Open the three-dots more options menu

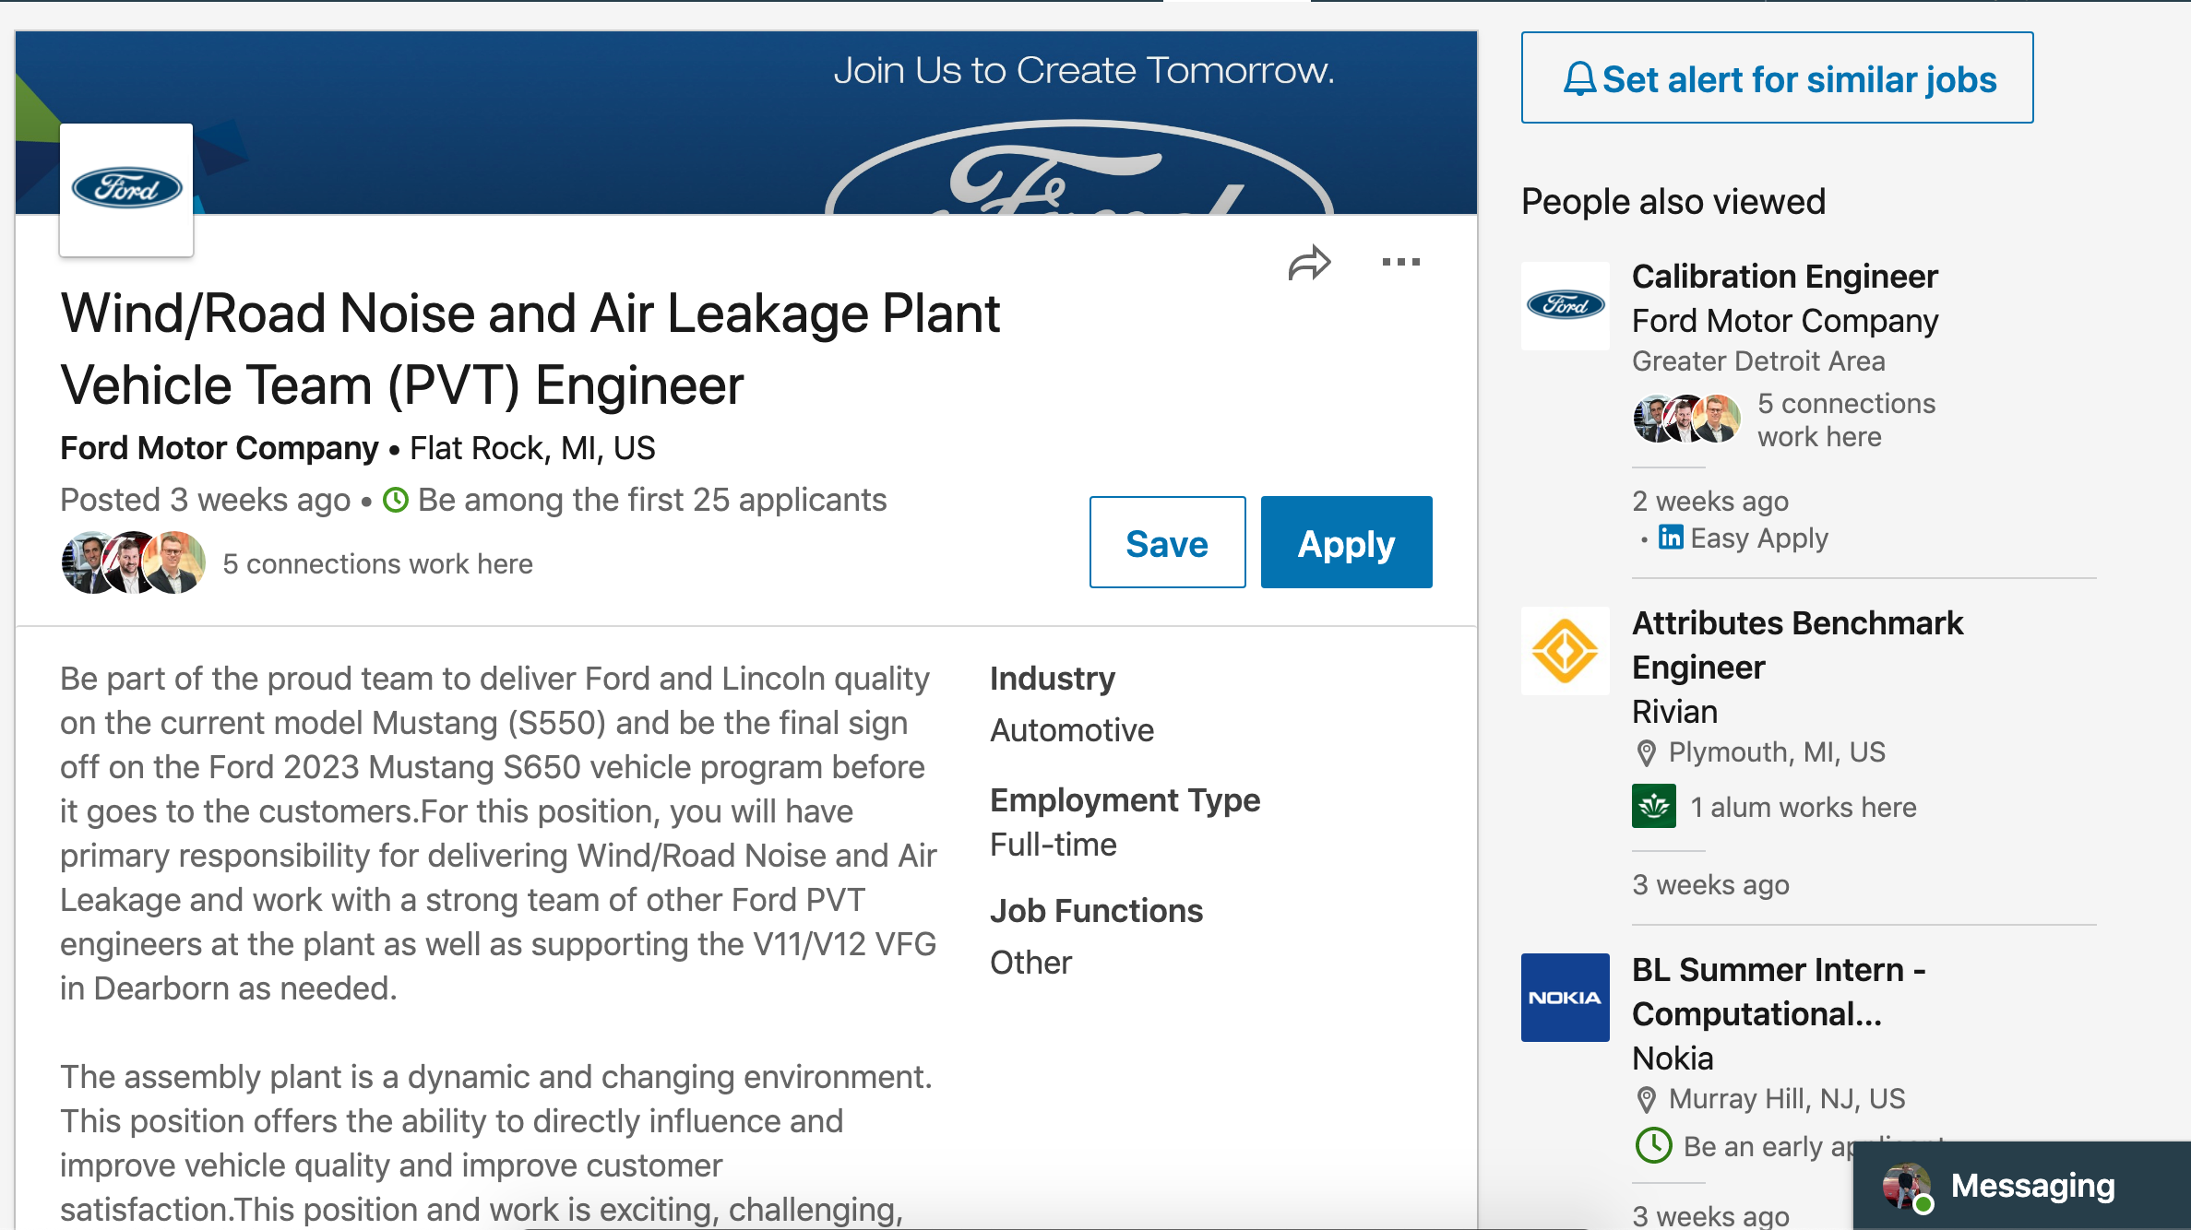point(1400,263)
